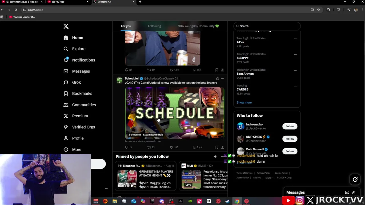
Task: Open a new browser tab
Action: tap(140, 2)
